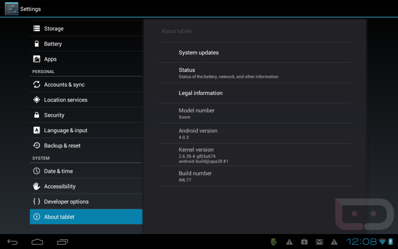
Task: Tap the Gmail notification icon
Action: 319,242
